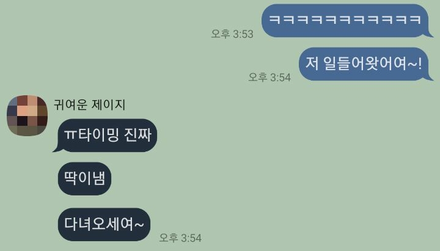This screenshot has width=440, height=251.
Task: Click the 오후 3:54 timestamp beside 저 일들어왔어여~!
Action: coord(269,77)
